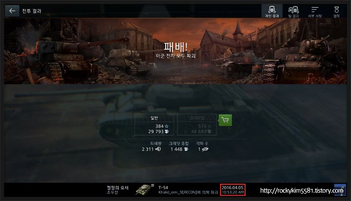This screenshot has width=351, height=201.
Task: Click the 절망의 요새 map name
Action: tap(117, 187)
